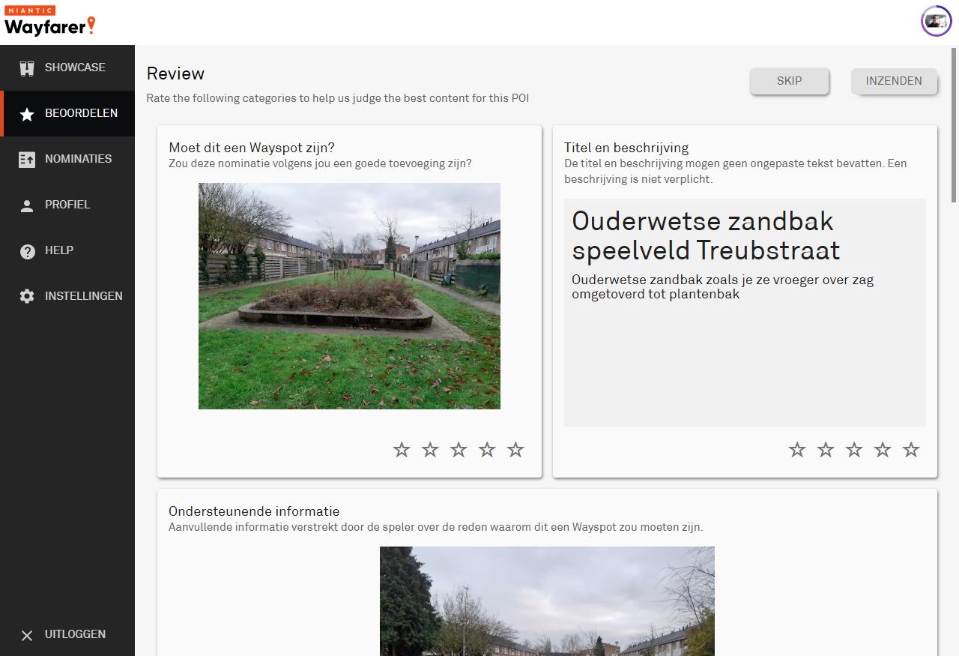
Task: Rate Wayspot question with one star
Action: click(402, 450)
